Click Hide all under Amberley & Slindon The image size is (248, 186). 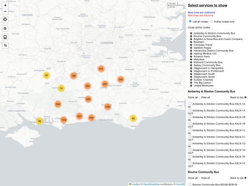(x=205, y=97)
